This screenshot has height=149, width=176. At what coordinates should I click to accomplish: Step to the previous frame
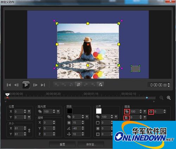[x=16, y=85]
